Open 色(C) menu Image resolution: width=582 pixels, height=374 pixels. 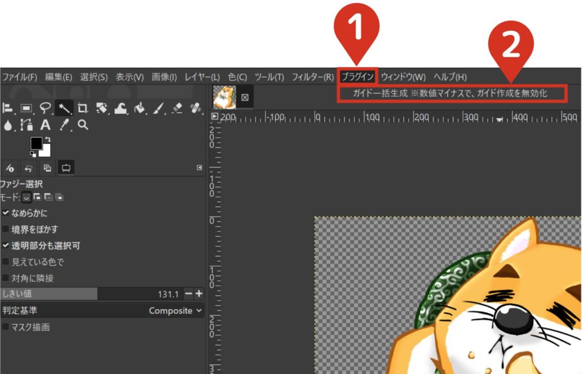[238, 77]
